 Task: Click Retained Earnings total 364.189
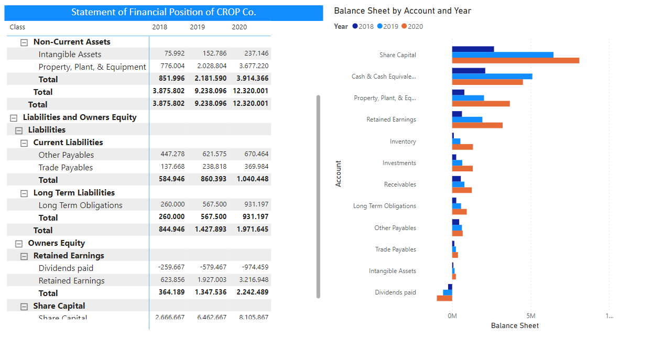(171, 292)
